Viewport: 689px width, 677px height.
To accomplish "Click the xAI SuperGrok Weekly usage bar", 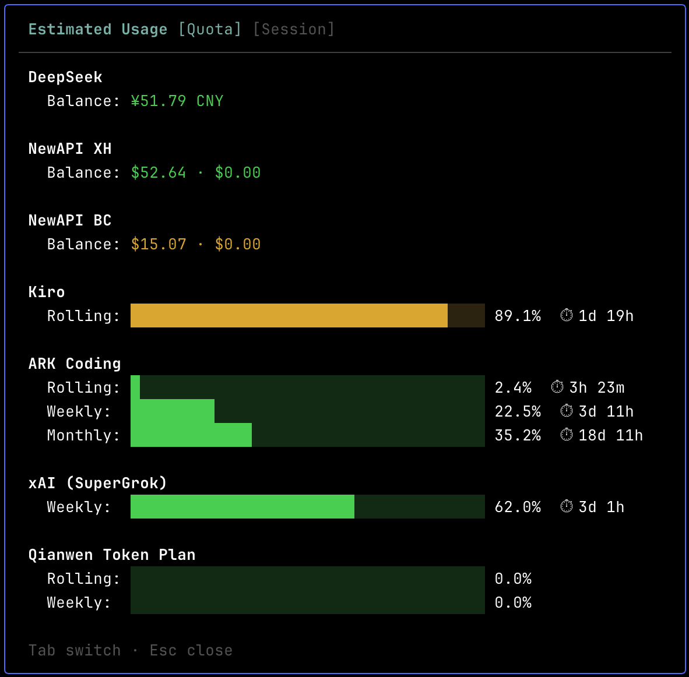I will point(308,506).
